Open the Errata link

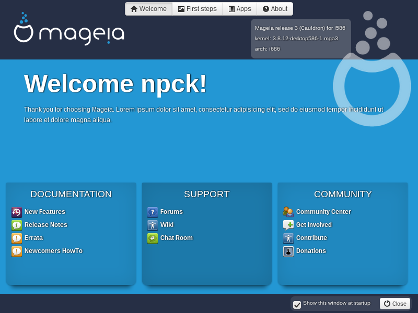point(33,238)
